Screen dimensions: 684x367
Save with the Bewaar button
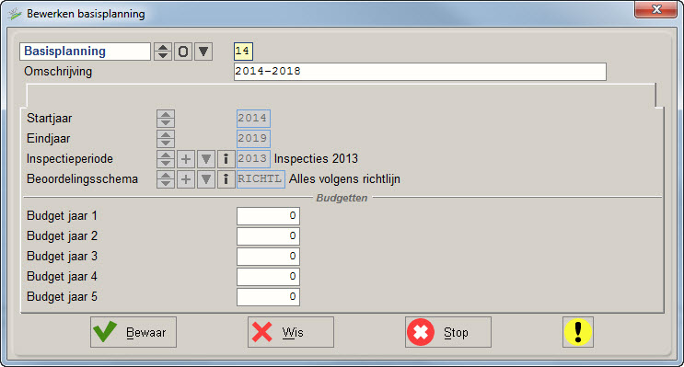click(x=133, y=332)
